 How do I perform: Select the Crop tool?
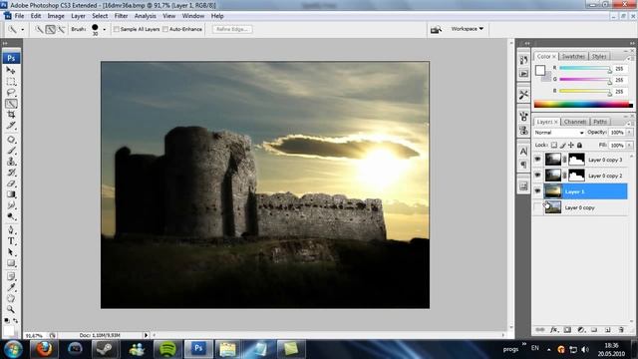(11, 115)
